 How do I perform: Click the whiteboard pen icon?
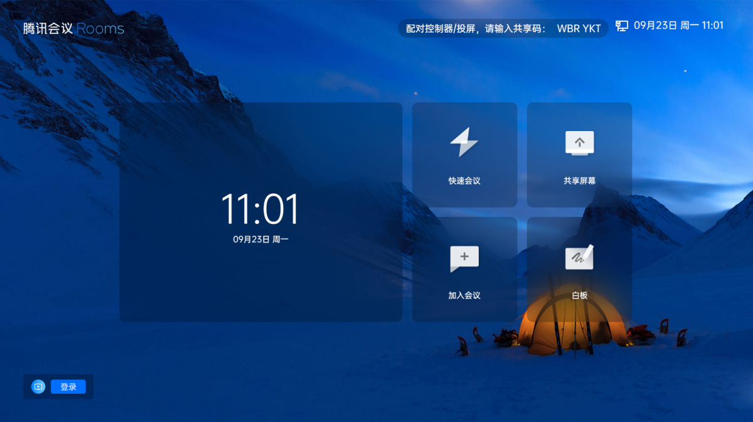pos(579,257)
